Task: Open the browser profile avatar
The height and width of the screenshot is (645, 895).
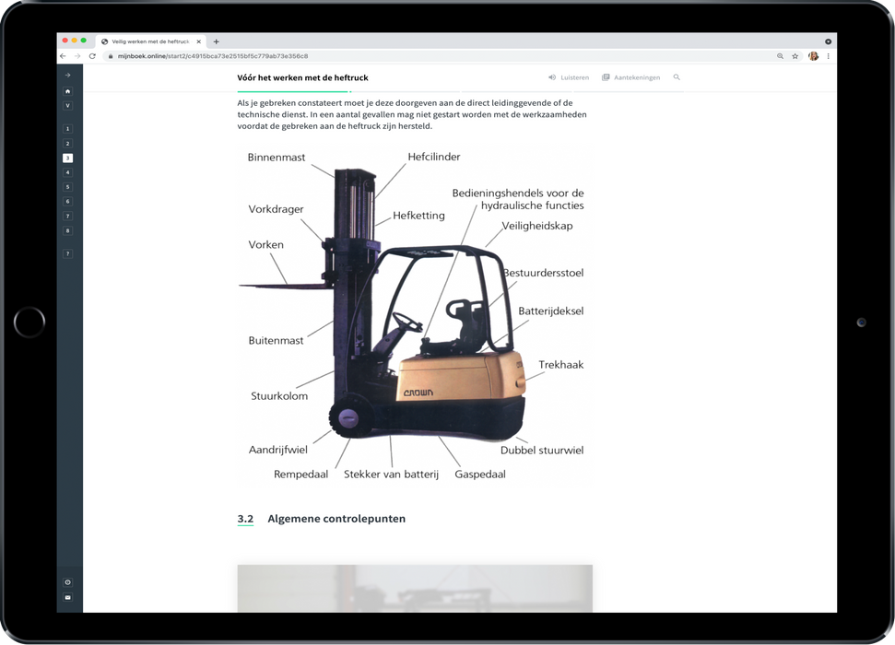Action: [x=813, y=56]
